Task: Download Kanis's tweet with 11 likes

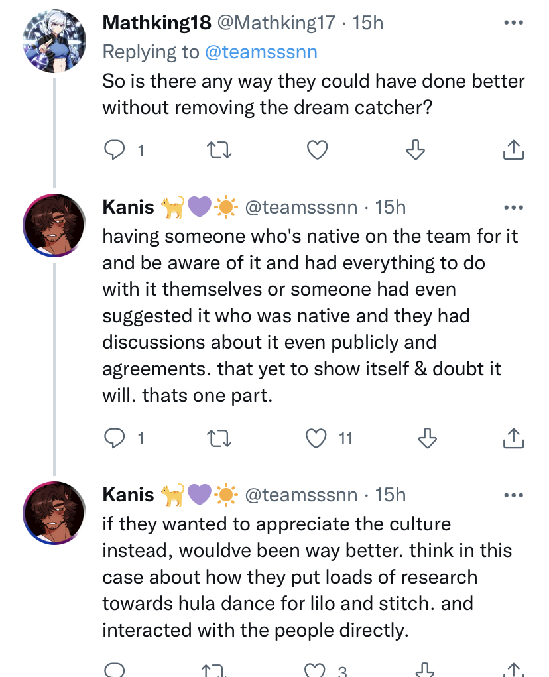Action: point(428,438)
